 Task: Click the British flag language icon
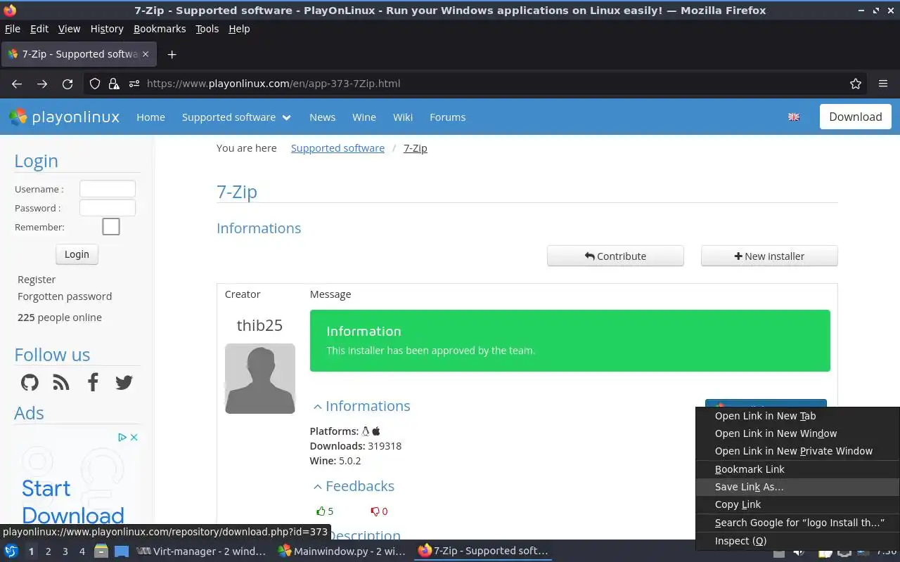[794, 117]
